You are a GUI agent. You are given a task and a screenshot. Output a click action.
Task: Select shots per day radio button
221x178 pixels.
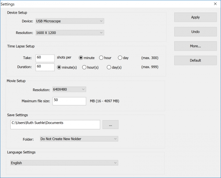click(x=120, y=58)
